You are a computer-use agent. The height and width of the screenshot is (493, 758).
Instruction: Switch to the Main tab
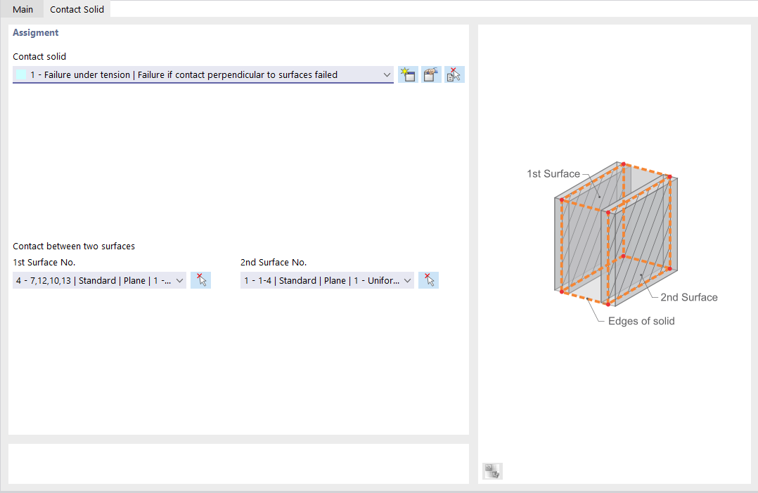pyautogui.click(x=23, y=9)
